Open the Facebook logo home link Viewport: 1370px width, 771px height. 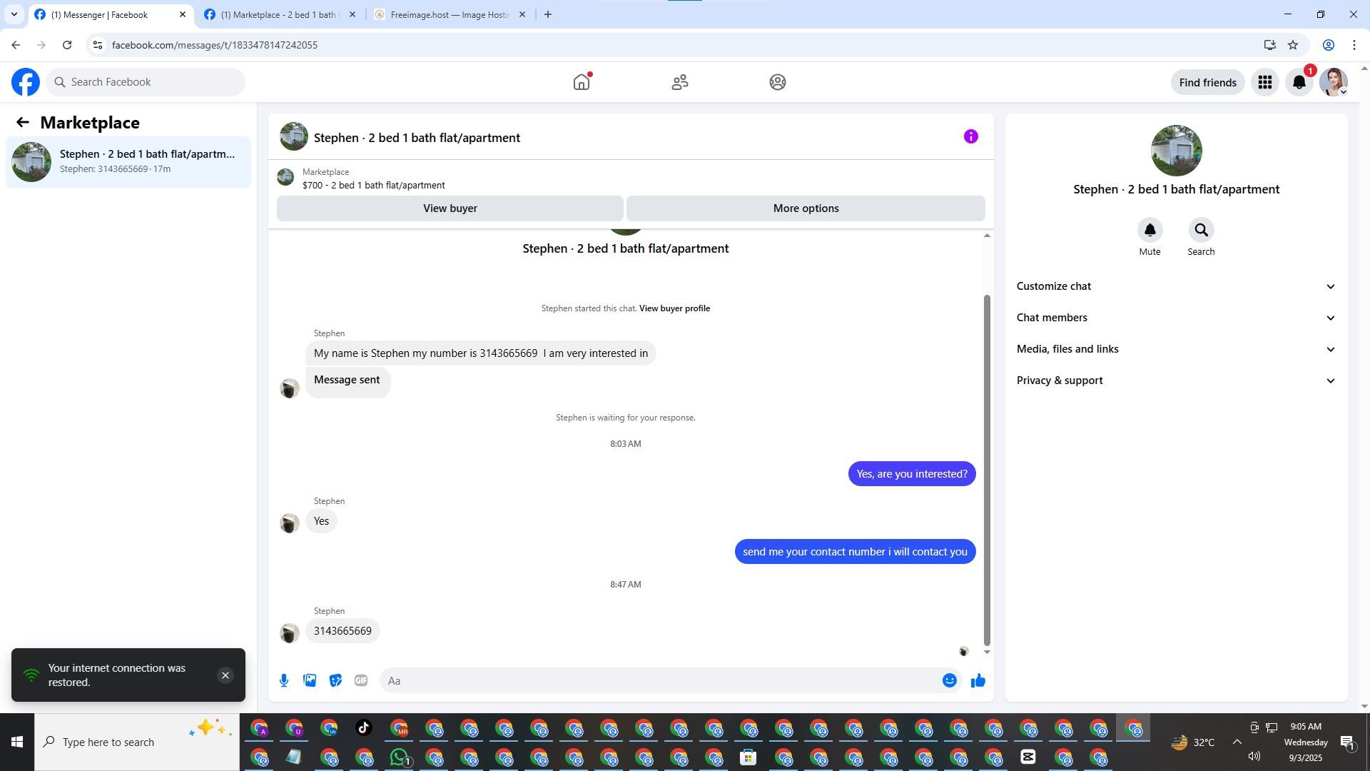(x=26, y=82)
